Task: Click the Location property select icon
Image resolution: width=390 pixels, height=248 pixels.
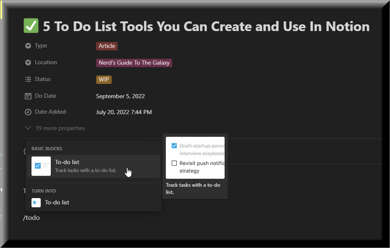Action: (28, 63)
